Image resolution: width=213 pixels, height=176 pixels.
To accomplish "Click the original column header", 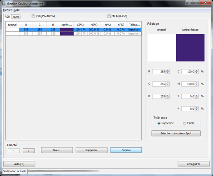I will point(12,25).
